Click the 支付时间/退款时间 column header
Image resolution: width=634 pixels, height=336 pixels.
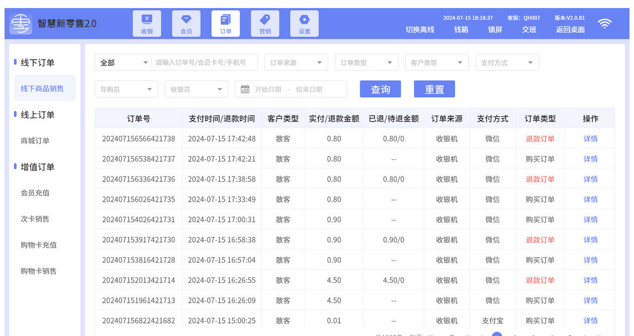click(x=222, y=119)
